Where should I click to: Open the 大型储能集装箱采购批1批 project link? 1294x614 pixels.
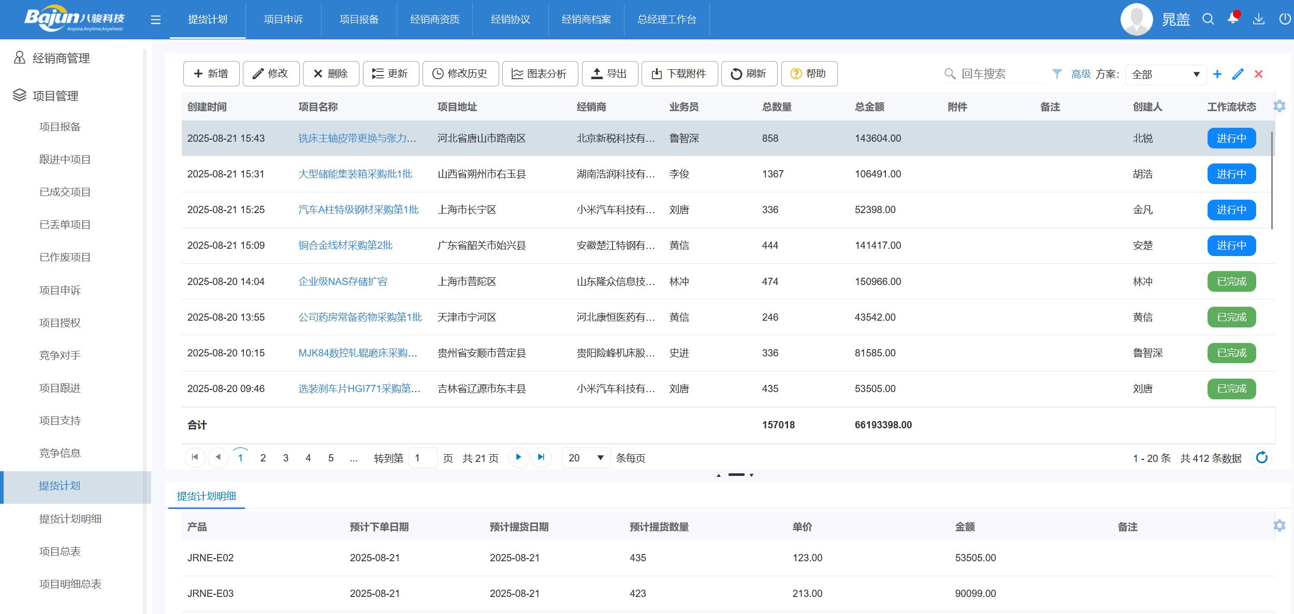355,174
